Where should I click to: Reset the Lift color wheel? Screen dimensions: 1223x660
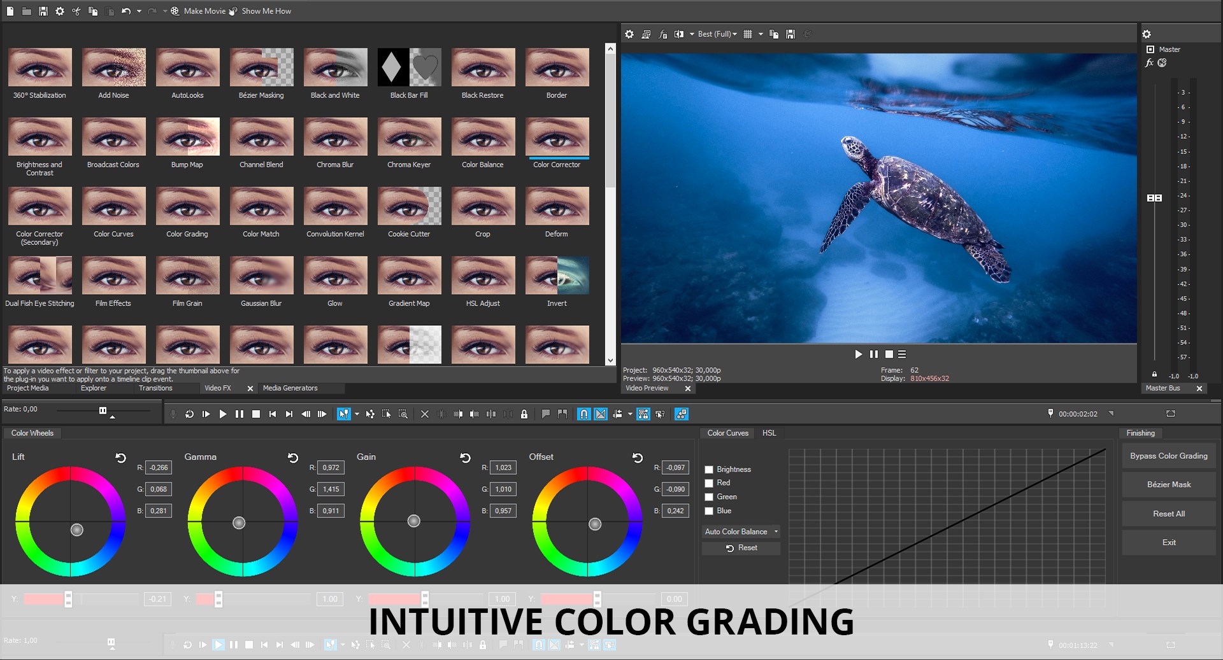click(120, 458)
